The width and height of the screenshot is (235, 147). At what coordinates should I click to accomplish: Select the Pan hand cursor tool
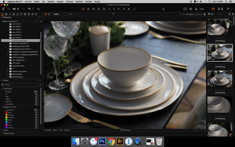[89, 9]
